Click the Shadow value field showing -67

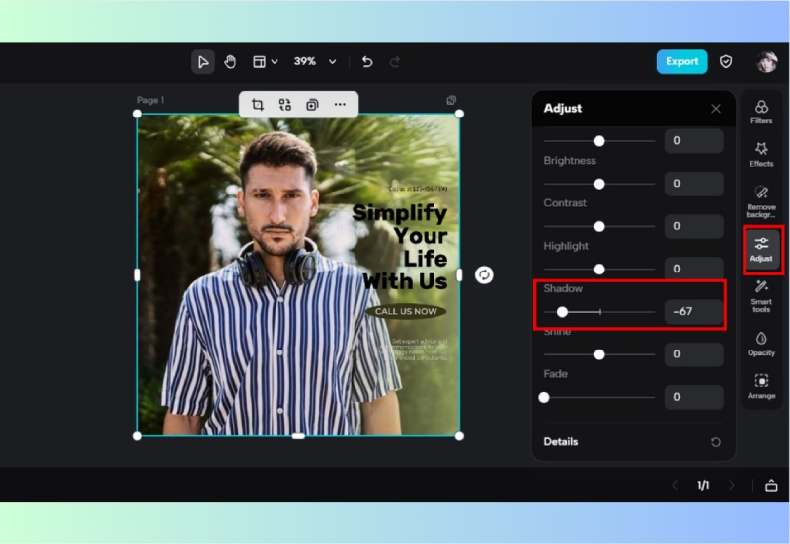point(694,311)
